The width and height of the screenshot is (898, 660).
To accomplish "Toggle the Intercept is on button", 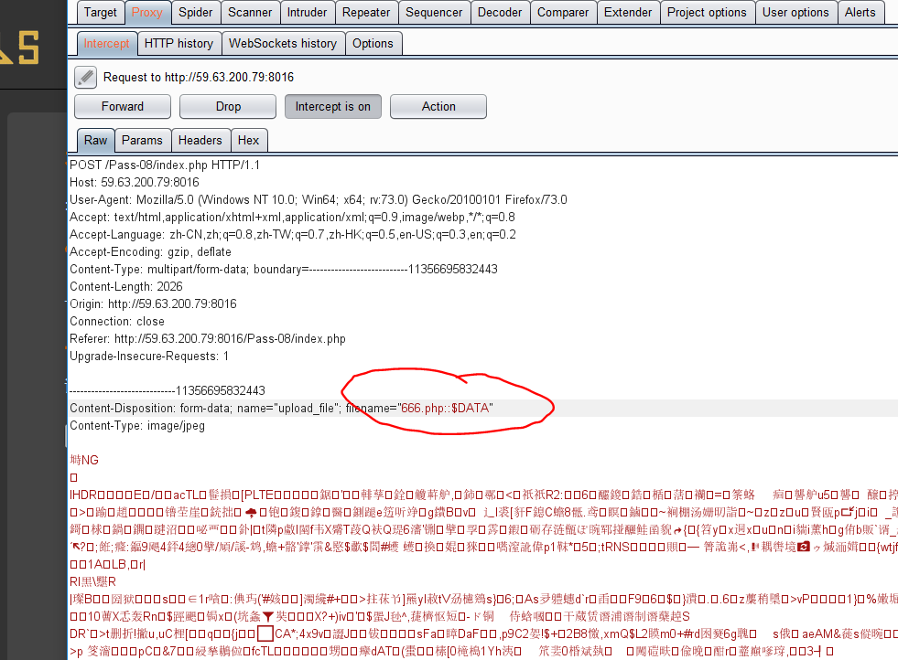I will tap(332, 106).
